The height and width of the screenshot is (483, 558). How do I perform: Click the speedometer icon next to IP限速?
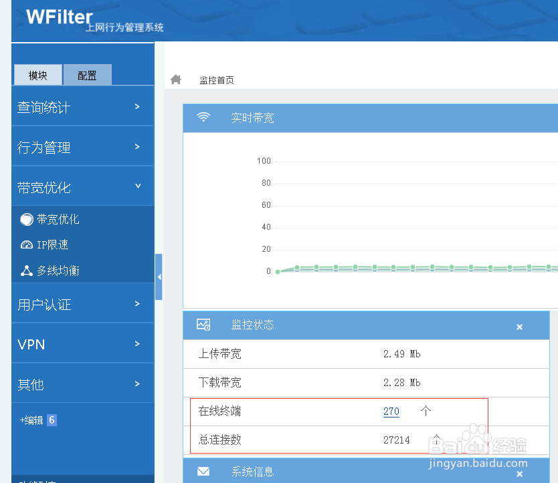27,245
